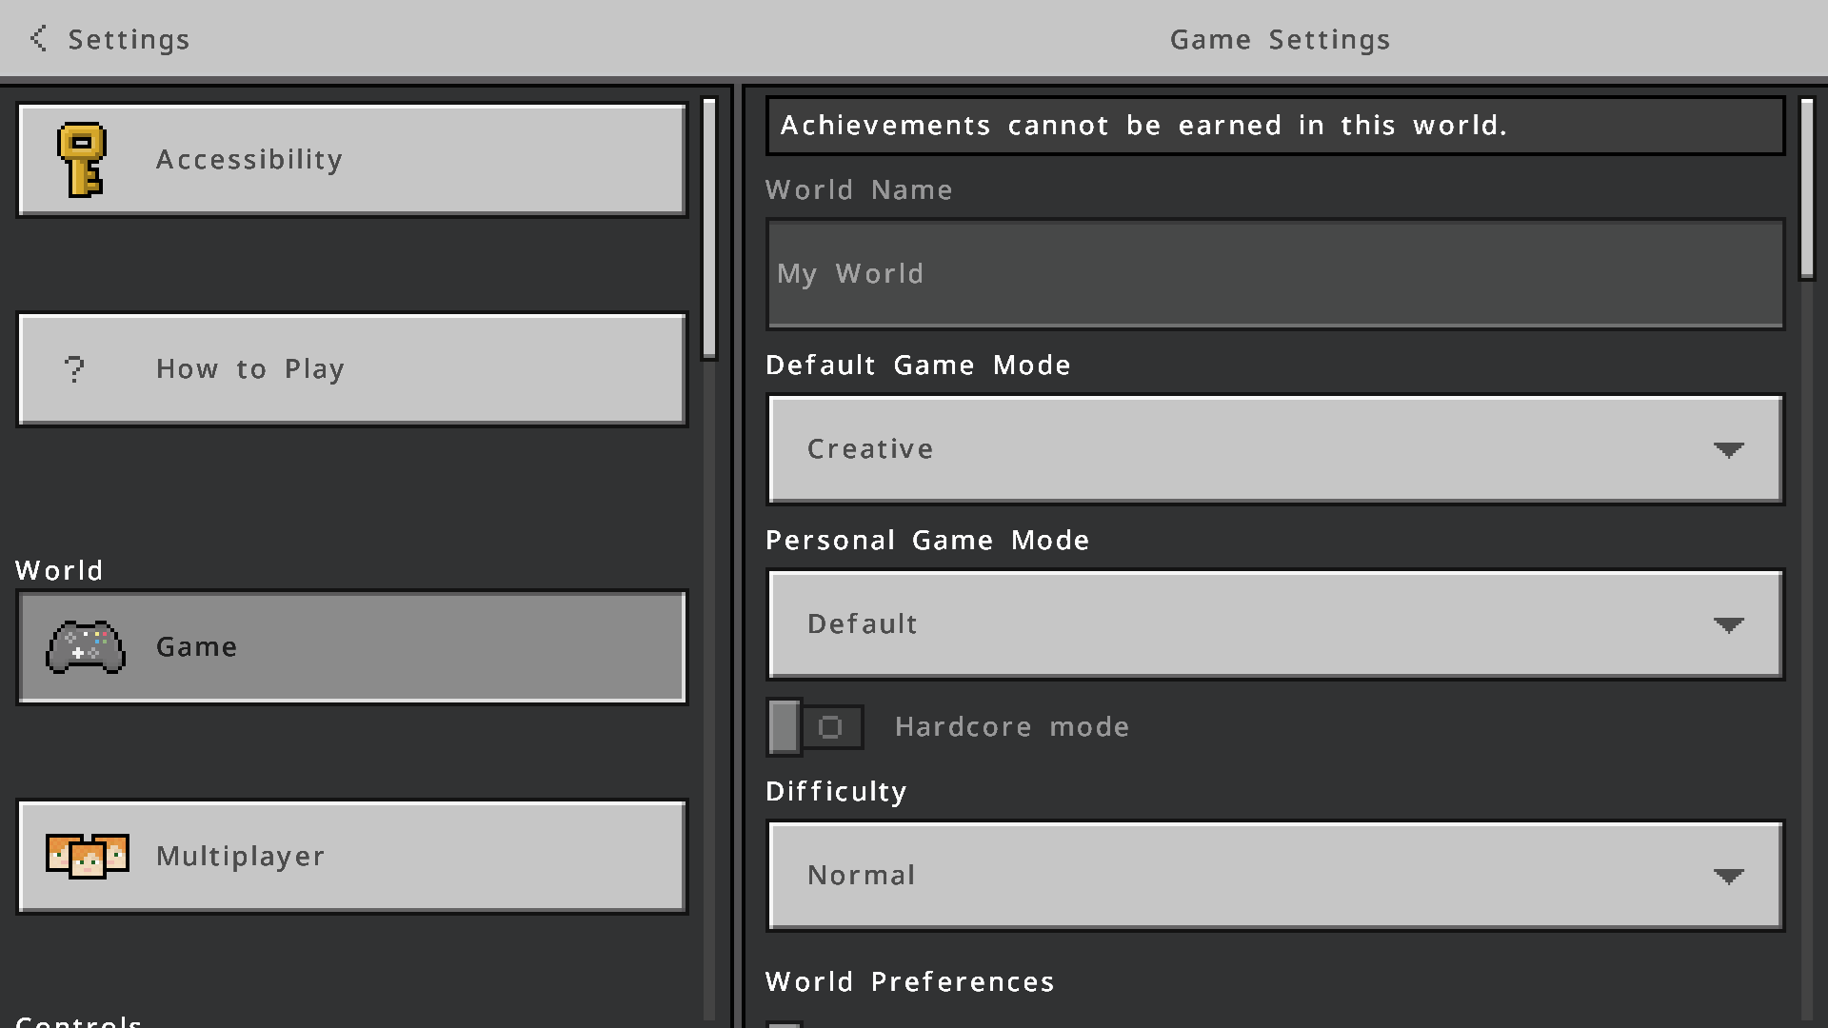The width and height of the screenshot is (1828, 1028).
Task: Click the My World name field
Action: (x=1274, y=274)
